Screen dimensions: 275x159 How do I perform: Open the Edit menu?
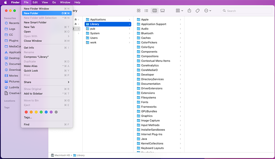[x=35, y=2]
